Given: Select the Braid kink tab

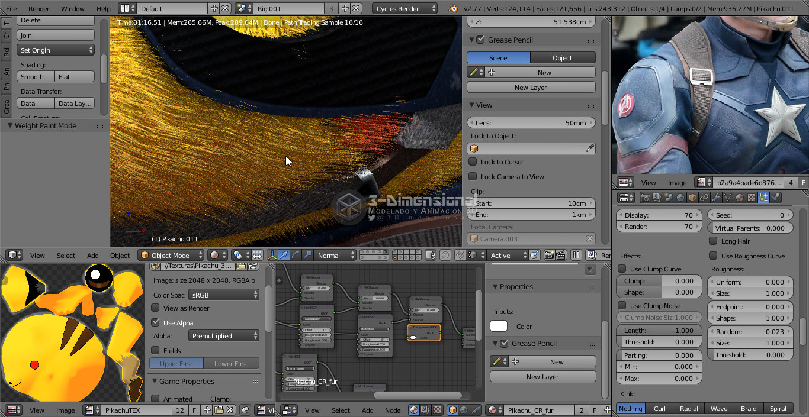Looking at the screenshot, I should pyautogui.click(x=749, y=408).
